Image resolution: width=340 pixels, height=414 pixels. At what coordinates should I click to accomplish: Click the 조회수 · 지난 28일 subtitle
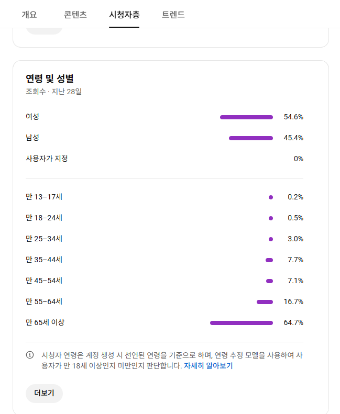53,92
